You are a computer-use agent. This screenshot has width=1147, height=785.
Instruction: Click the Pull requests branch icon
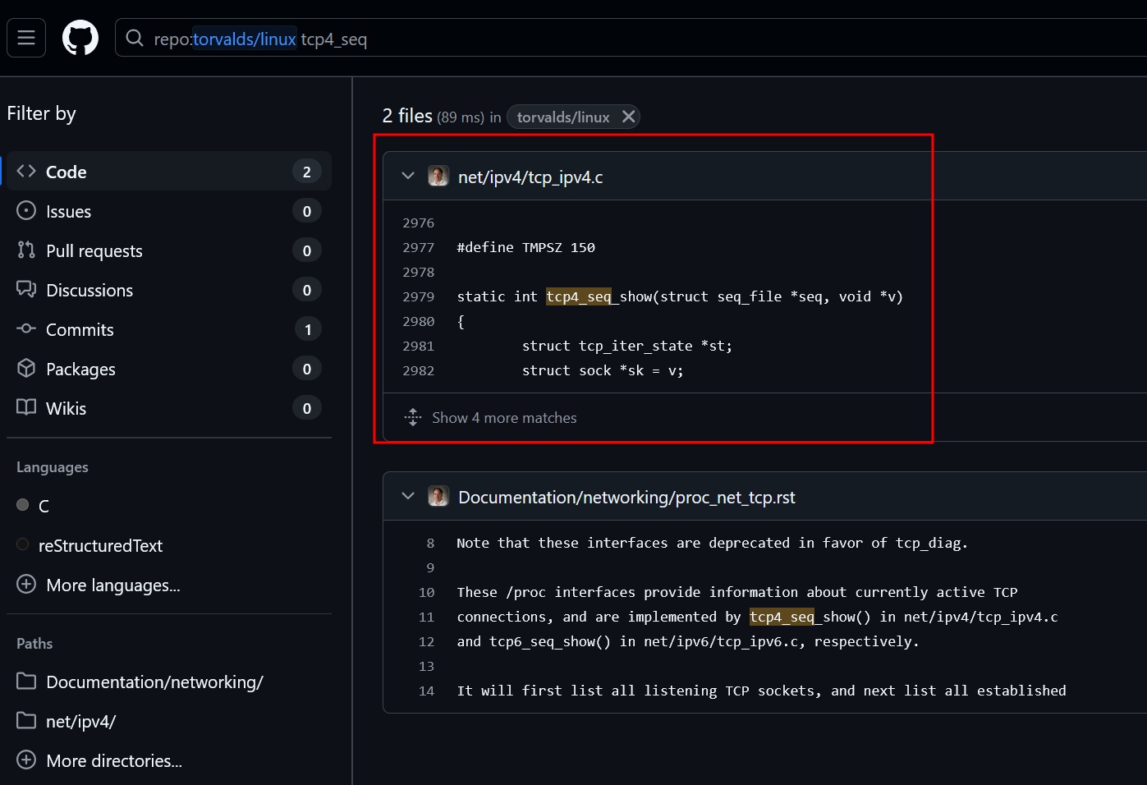click(26, 250)
